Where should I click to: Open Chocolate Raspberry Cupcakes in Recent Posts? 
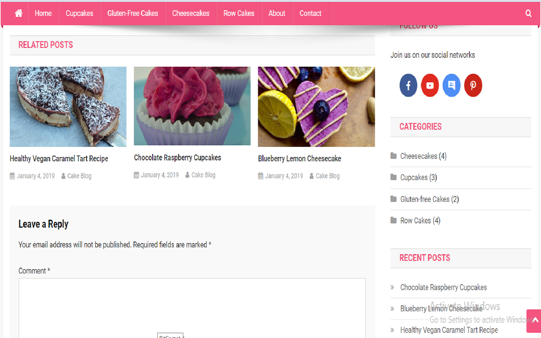coord(443,287)
